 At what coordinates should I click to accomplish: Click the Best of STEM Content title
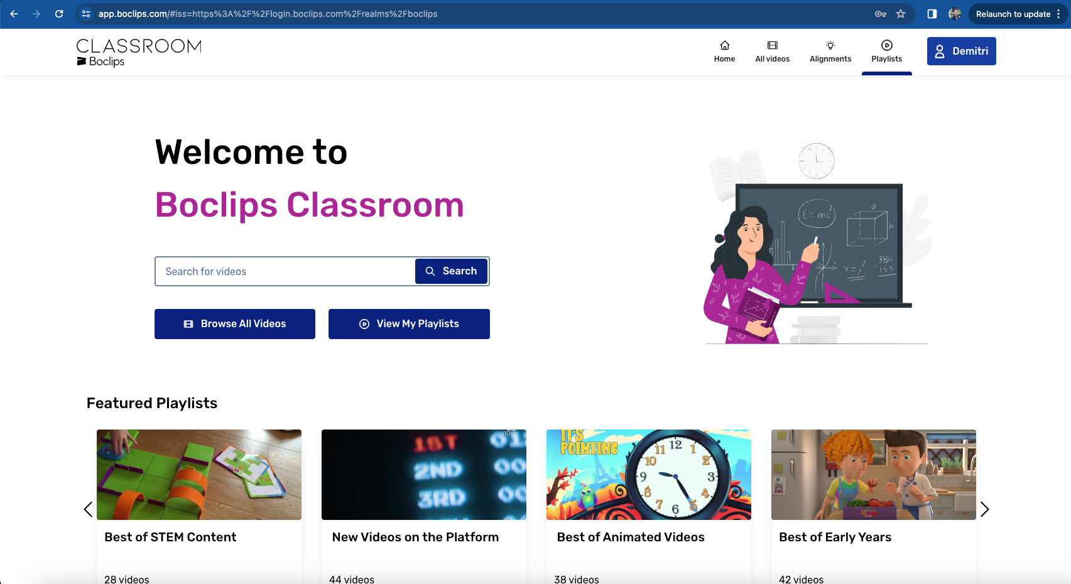pos(170,537)
